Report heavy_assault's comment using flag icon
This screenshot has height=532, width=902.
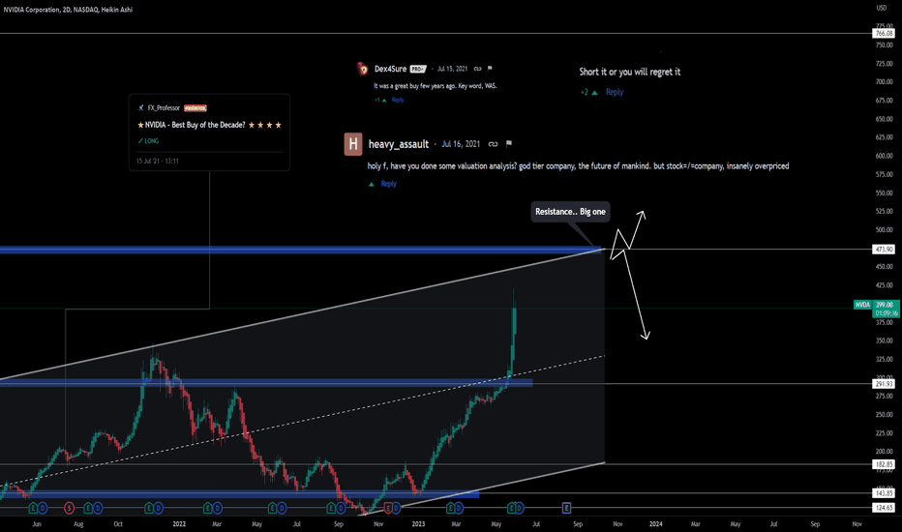pos(508,144)
